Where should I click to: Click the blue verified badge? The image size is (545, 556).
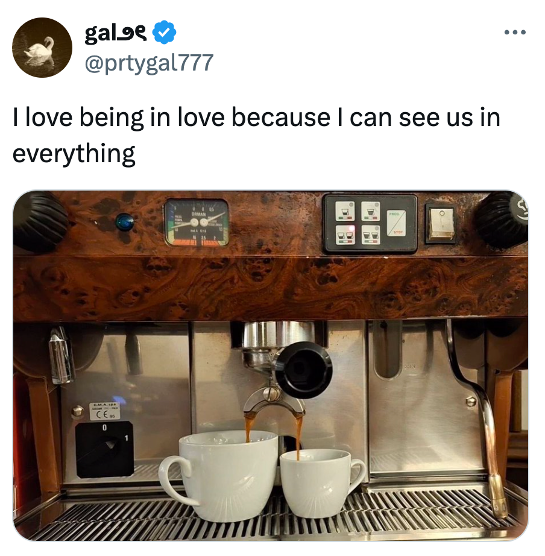(164, 33)
